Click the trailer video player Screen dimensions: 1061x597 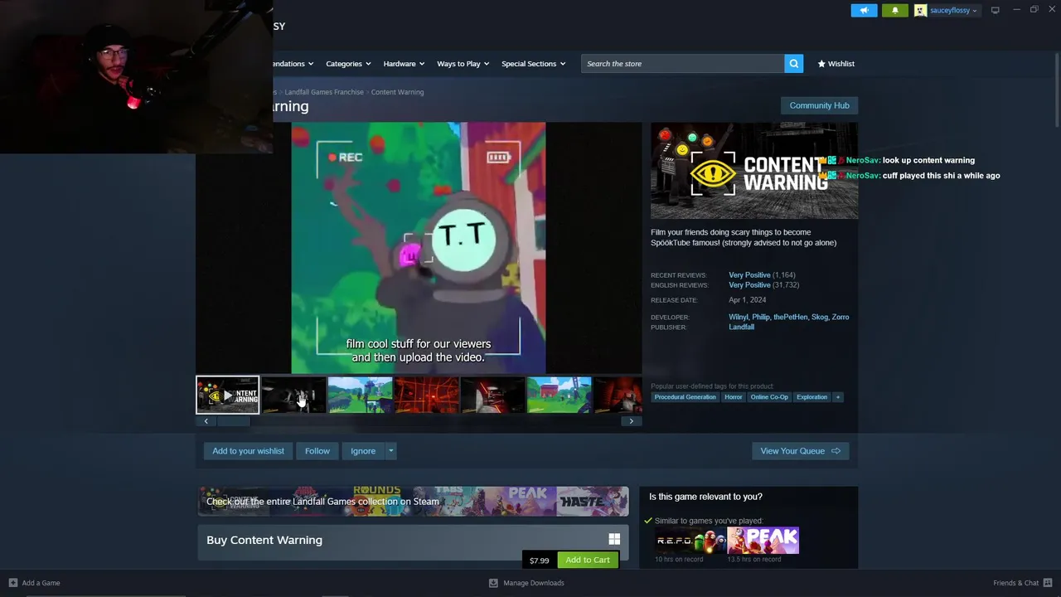(x=419, y=248)
